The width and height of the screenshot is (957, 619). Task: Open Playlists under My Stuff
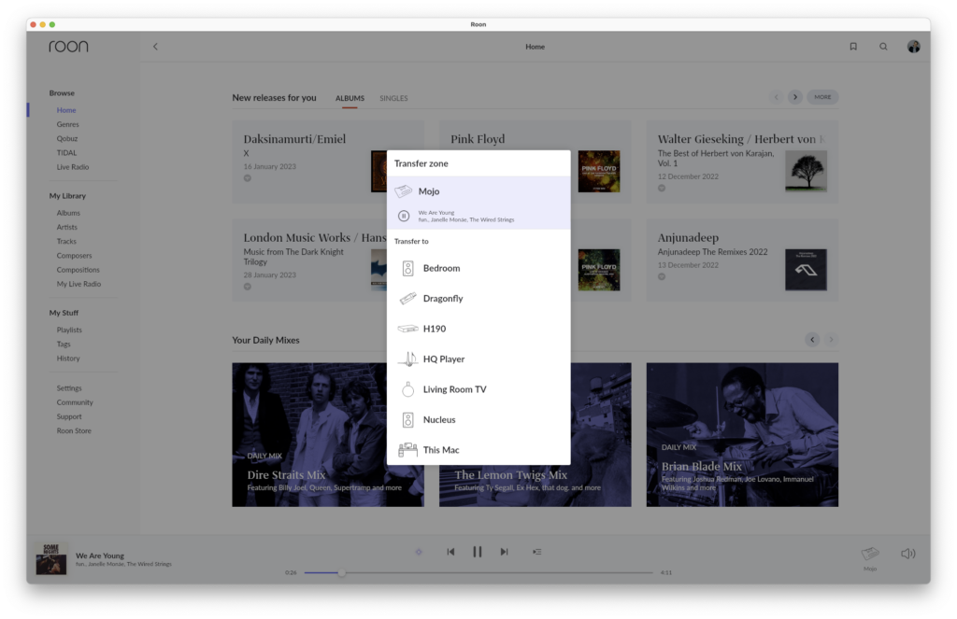click(69, 330)
